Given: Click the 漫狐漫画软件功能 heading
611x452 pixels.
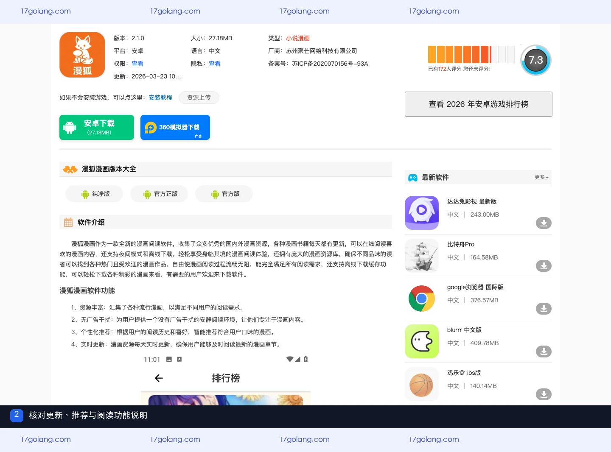Looking at the screenshot, I should 87,290.
